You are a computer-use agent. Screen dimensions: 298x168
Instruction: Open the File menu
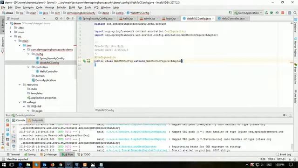3,7
